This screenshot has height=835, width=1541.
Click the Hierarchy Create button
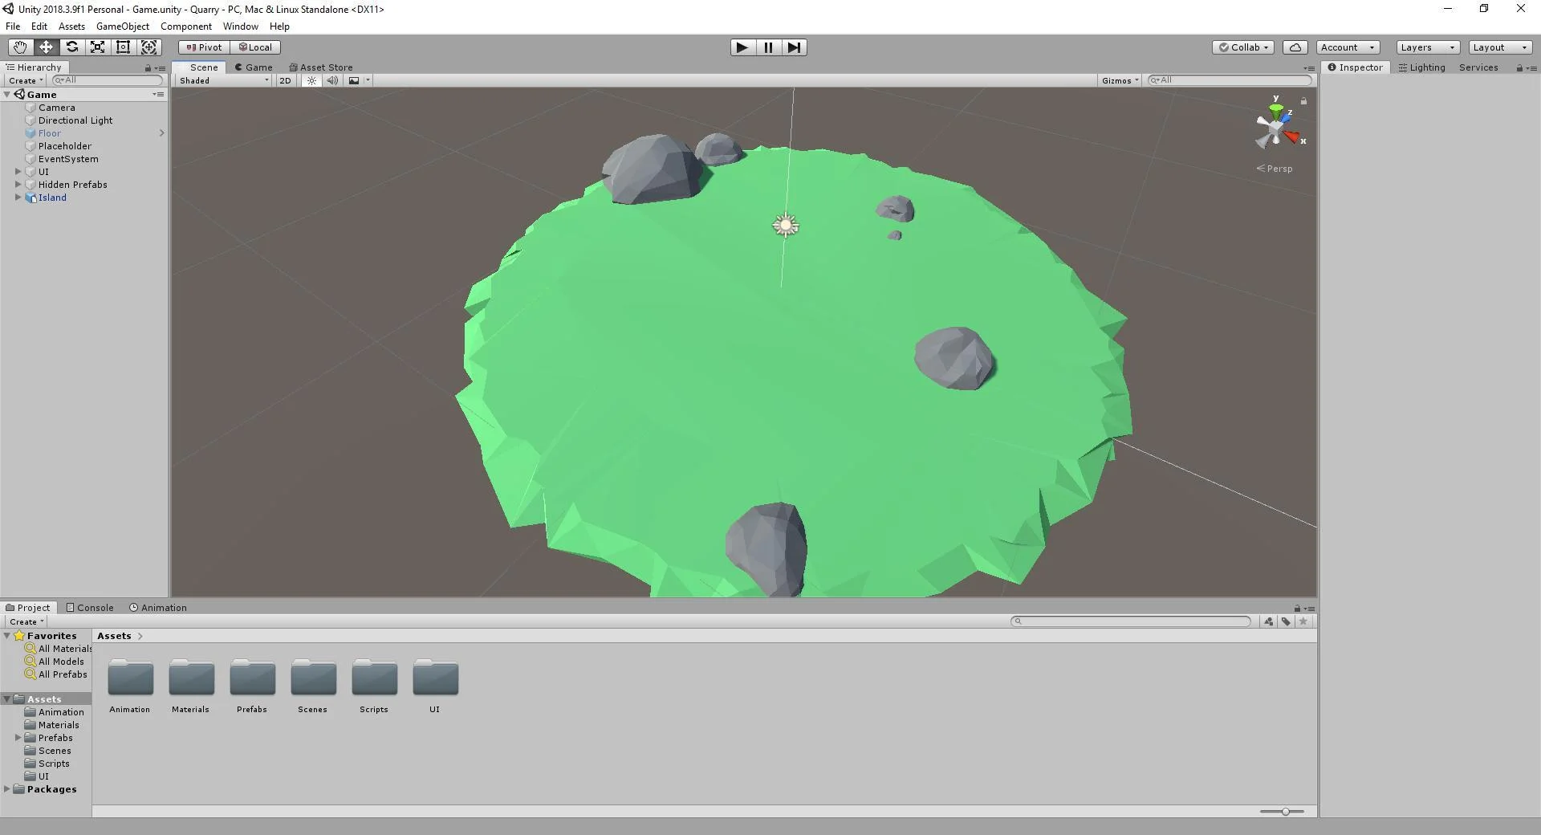point(26,80)
